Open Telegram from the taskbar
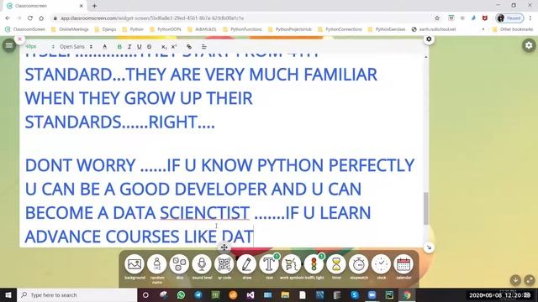 pos(198,294)
